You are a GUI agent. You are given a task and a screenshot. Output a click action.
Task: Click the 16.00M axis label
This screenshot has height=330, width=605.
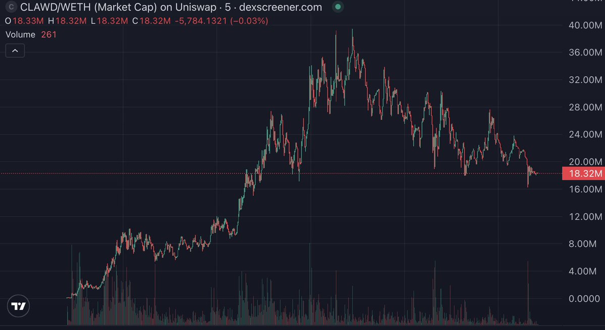point(585,189)
